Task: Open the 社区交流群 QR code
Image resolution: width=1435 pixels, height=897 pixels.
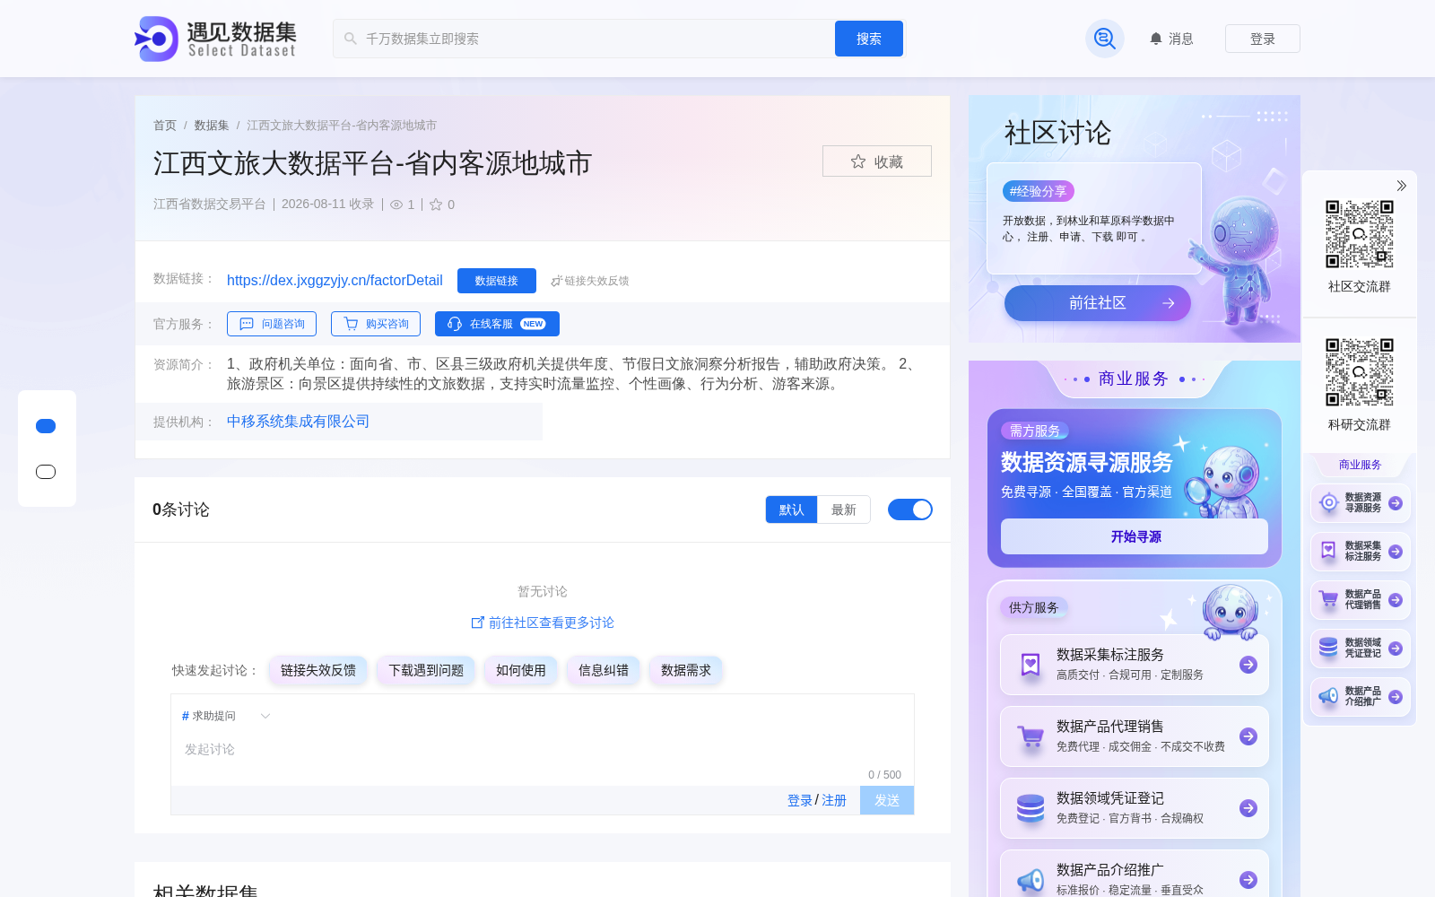Action: 1360,234
